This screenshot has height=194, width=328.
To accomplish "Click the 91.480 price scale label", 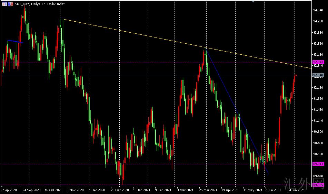I will (318, 109).
